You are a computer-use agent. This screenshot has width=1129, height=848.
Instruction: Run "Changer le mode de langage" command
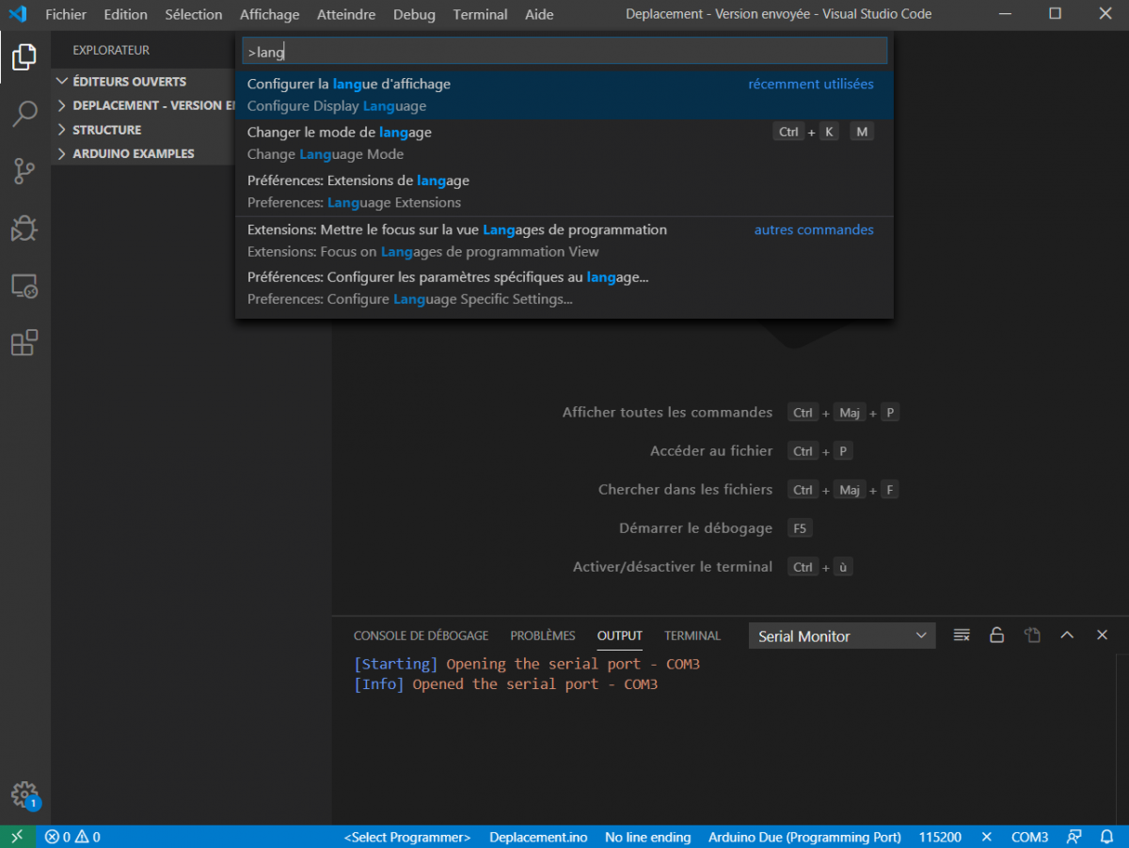[564, 143]
